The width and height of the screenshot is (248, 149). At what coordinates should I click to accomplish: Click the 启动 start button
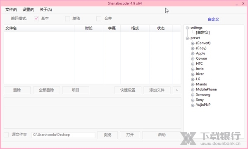coord(162,135)
